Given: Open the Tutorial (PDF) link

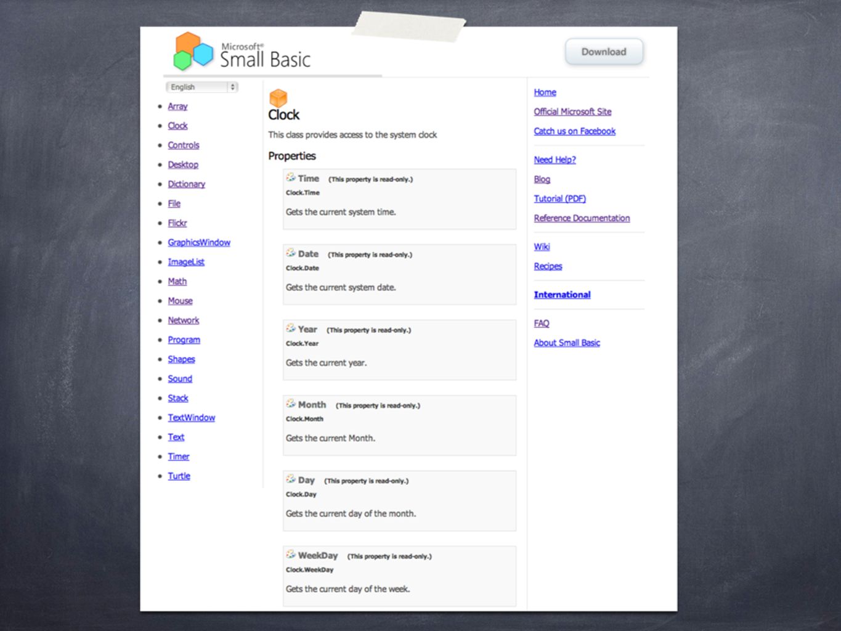Looking at the screenshot, I should pos(559,198).
